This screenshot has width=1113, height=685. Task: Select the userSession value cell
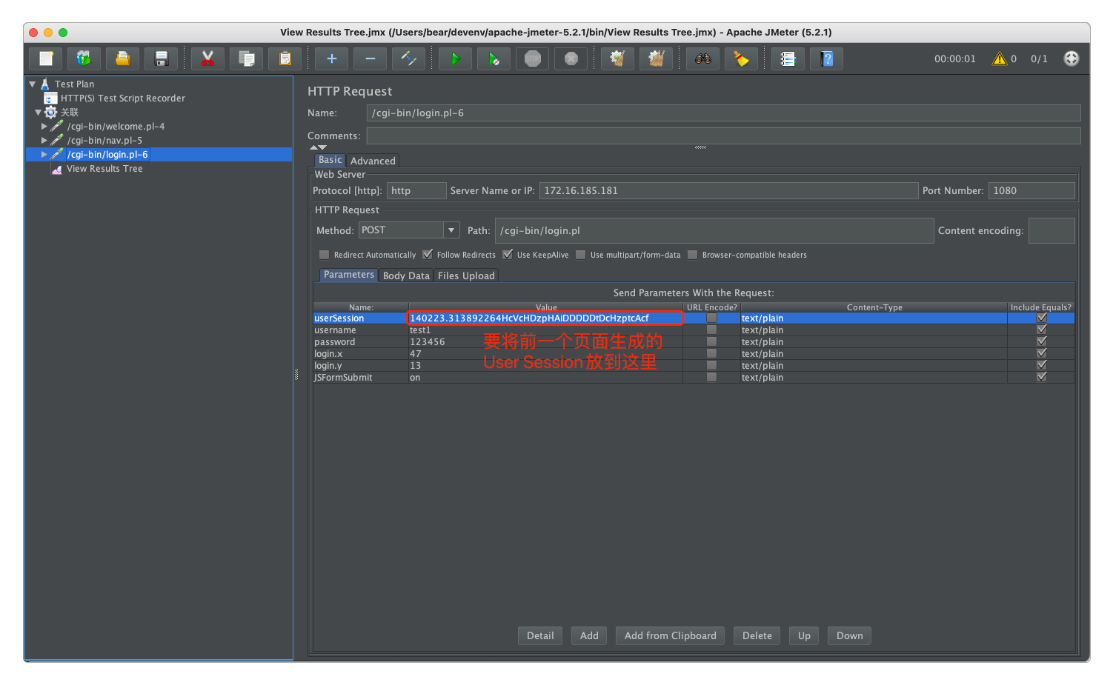(545, 318)
